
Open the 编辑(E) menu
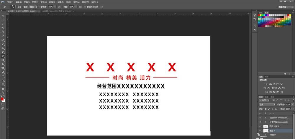18,2
